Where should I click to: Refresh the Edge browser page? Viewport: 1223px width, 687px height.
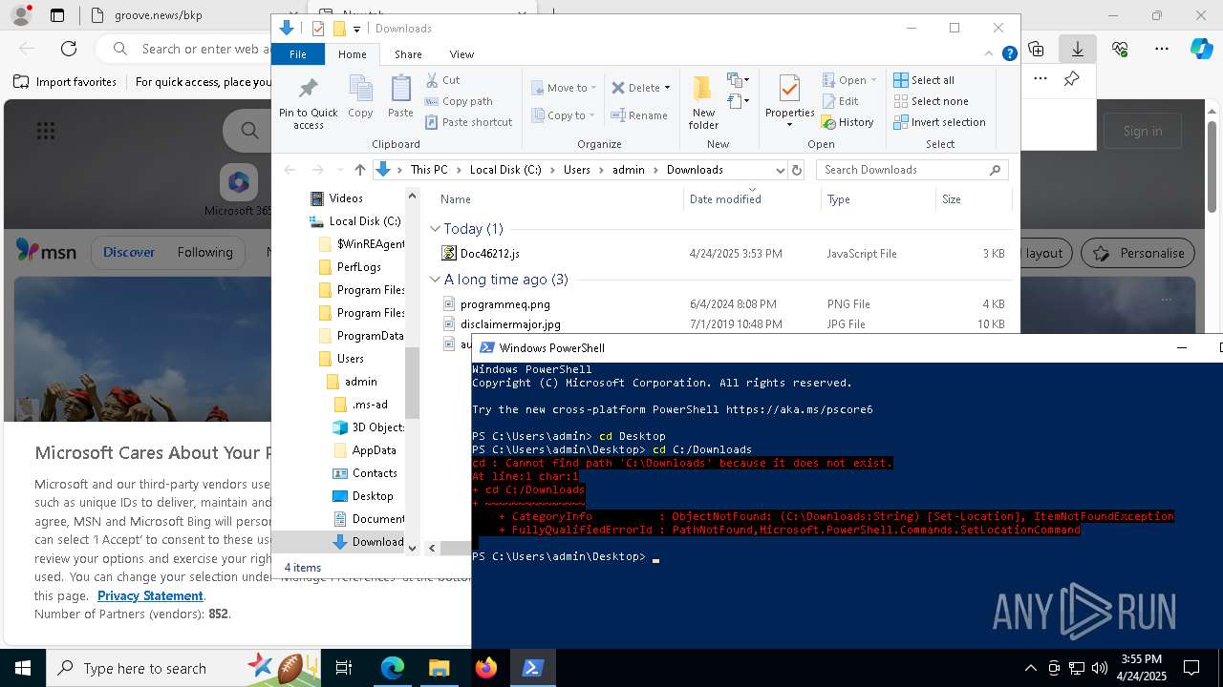[69, 49]
